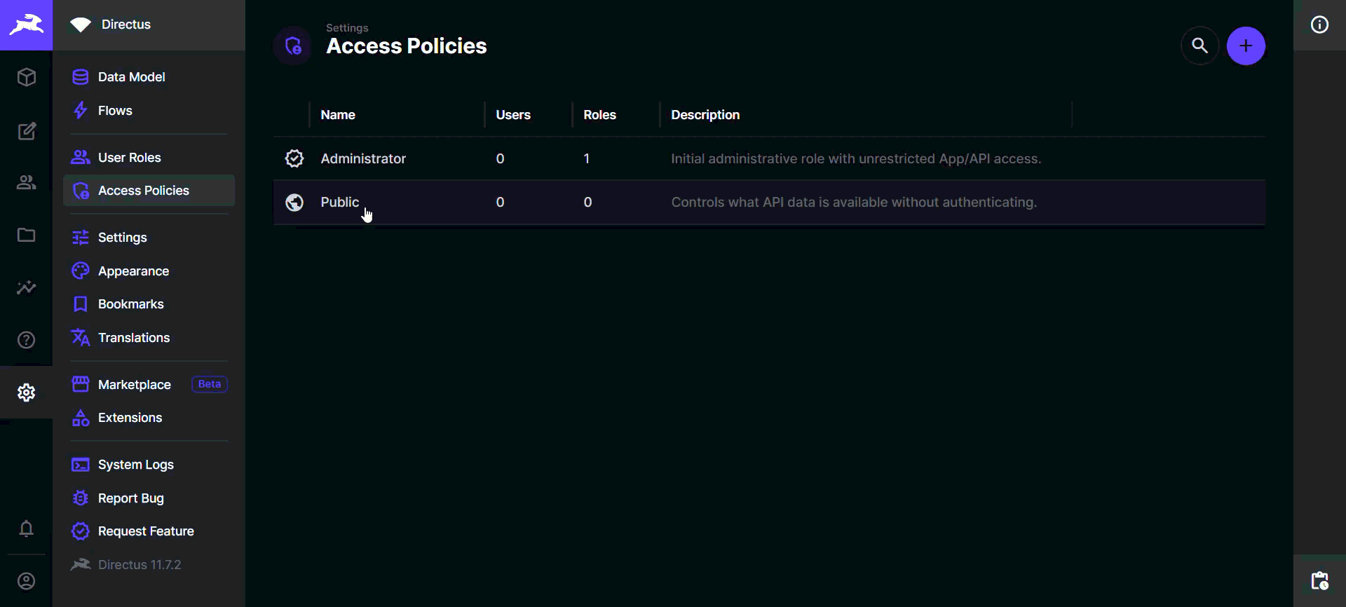Click the Settings breadcrumb above title

347,28
